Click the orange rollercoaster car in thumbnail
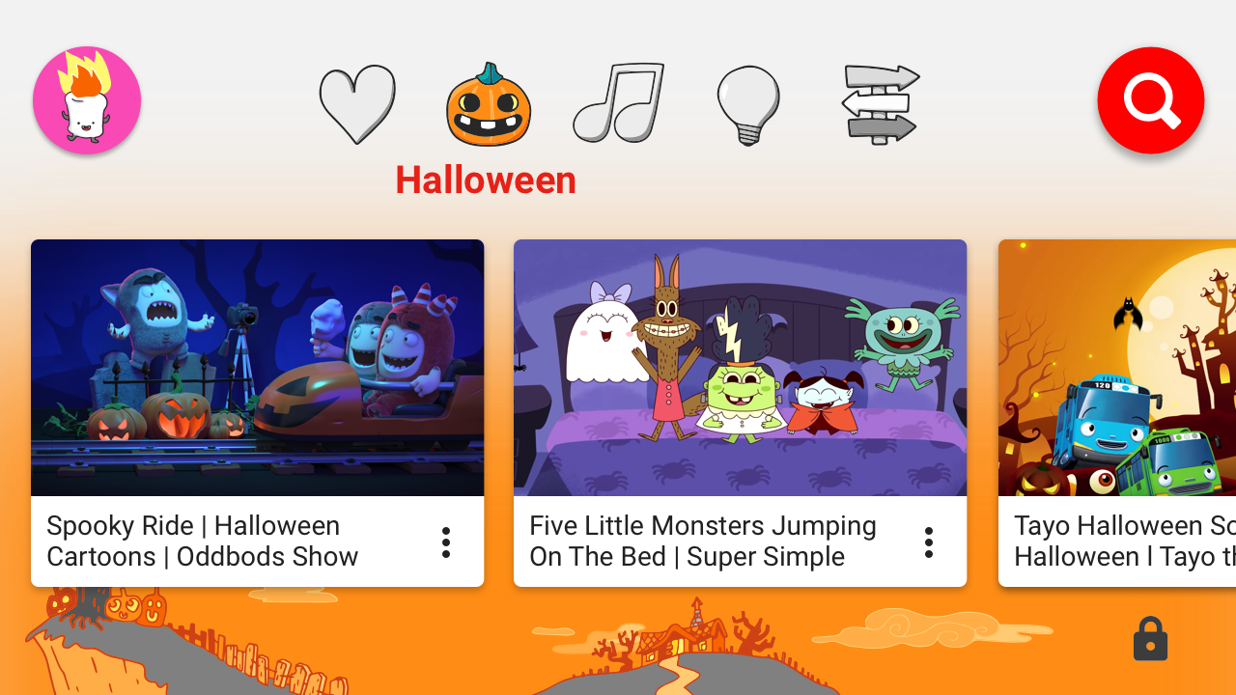1236x695 pixels. click(367, 401)
